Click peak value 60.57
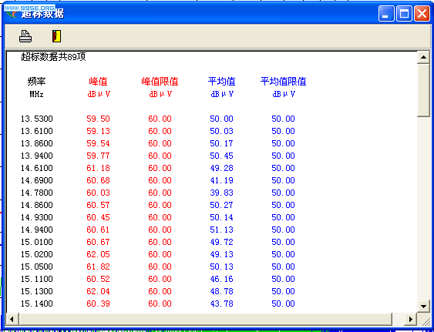Viewport: 434px width, 332px height. [x=98, y=205]
